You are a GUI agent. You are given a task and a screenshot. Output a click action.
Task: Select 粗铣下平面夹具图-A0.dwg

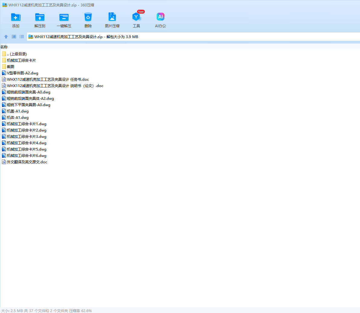coord(26,105)
